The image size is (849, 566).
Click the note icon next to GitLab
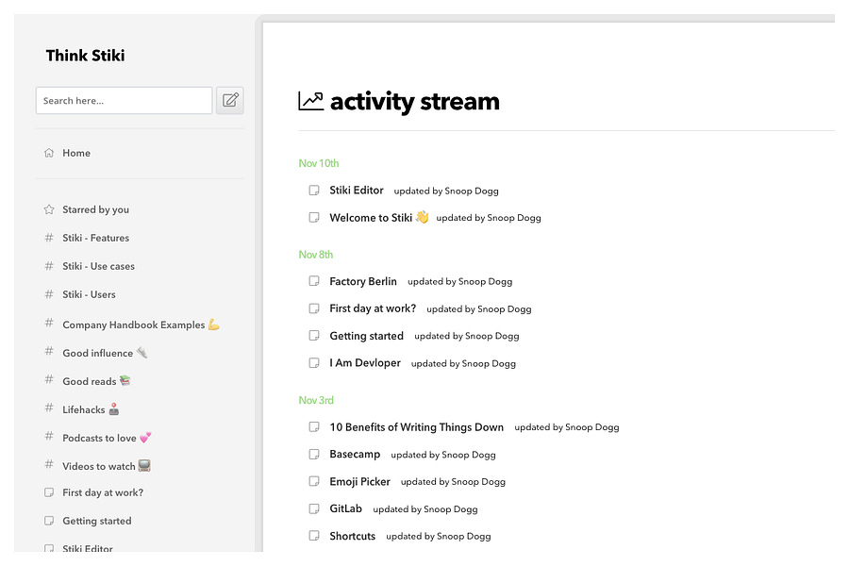click(314, 508)
